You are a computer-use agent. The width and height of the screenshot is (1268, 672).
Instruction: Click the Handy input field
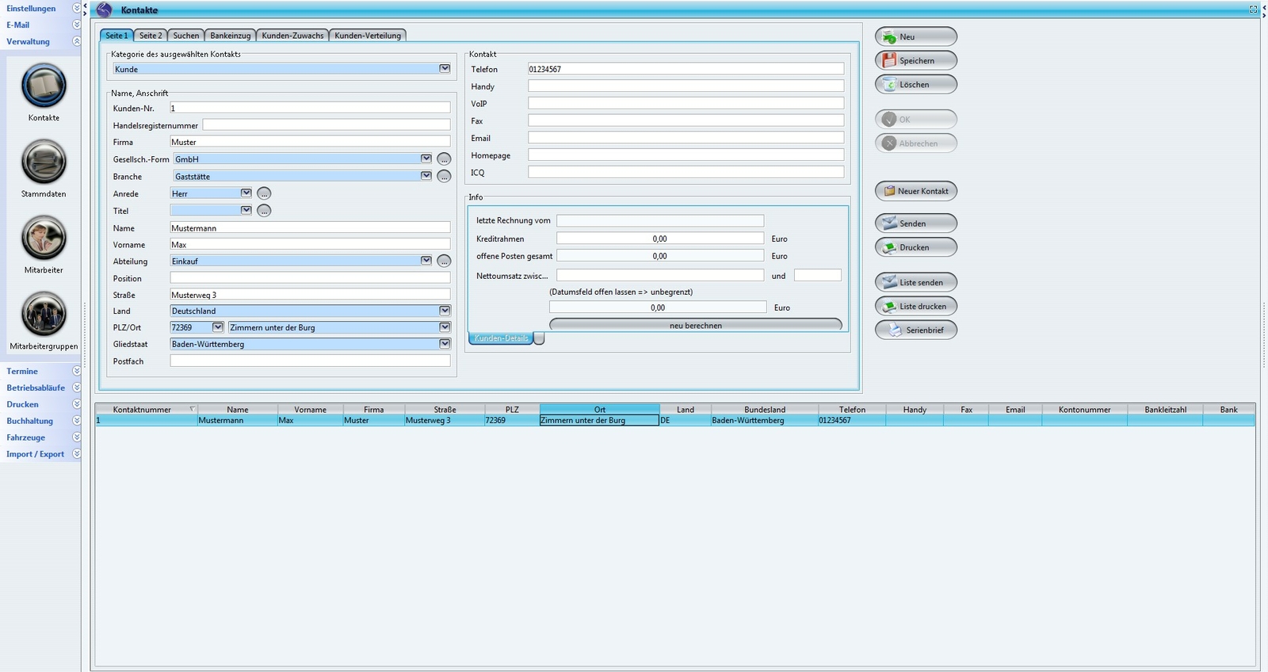click(686, 86)
